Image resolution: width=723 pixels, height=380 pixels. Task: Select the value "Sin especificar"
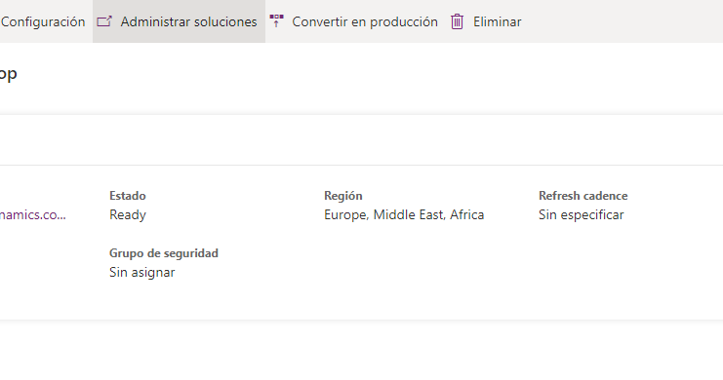[581, 215]
